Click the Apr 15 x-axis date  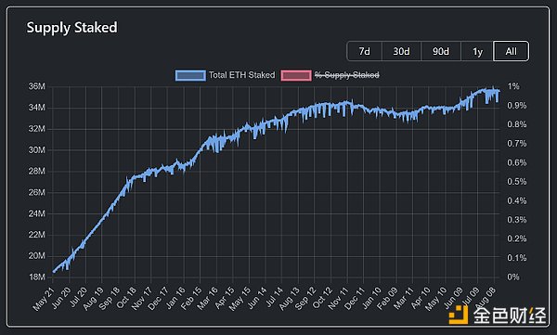pos(224,299)
